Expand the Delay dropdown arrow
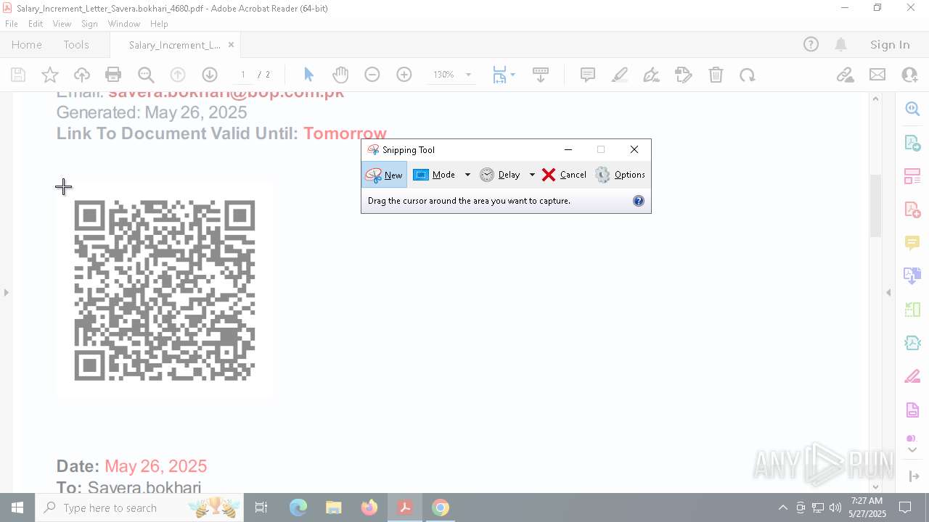 click(532, 175)
